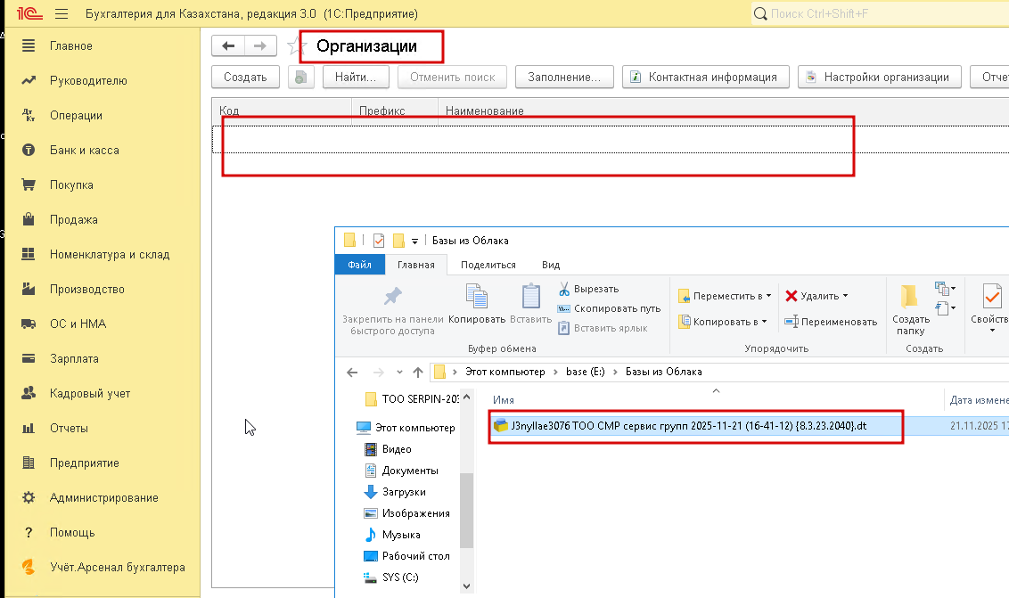
Task: Go forward with the right arrow button
Action: (260, 45)
